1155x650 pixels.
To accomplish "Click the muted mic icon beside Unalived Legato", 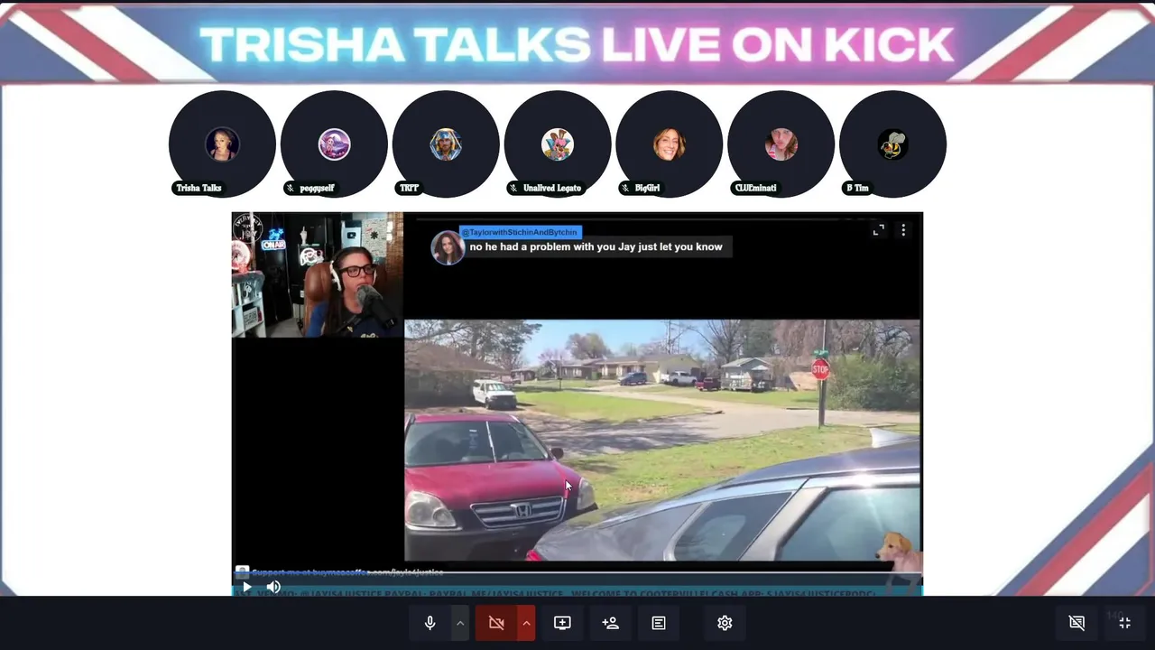I will (x=513, y=189).
